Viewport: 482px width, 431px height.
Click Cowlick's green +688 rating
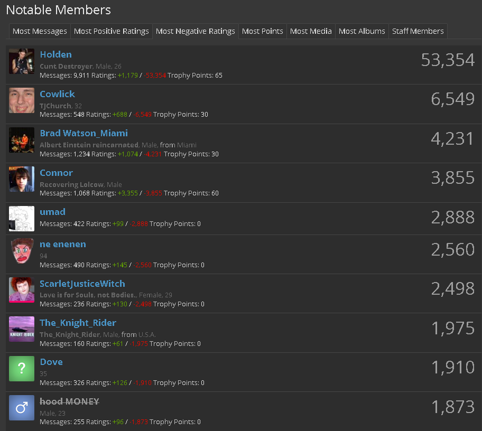point(119,114)
